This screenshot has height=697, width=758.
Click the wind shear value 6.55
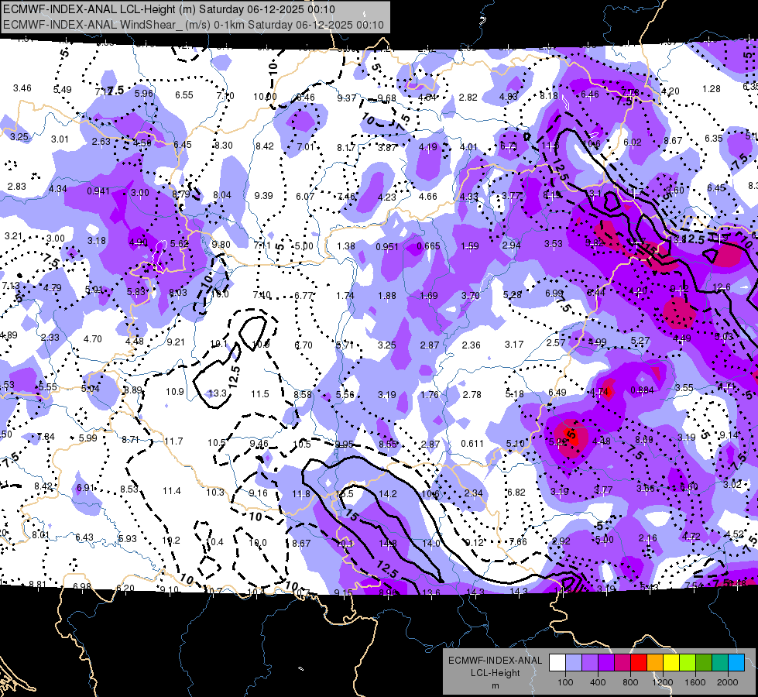click(x=184, y=95)
